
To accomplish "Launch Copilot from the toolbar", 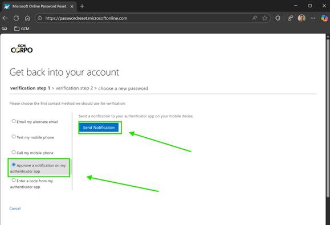I will [324, 18].
